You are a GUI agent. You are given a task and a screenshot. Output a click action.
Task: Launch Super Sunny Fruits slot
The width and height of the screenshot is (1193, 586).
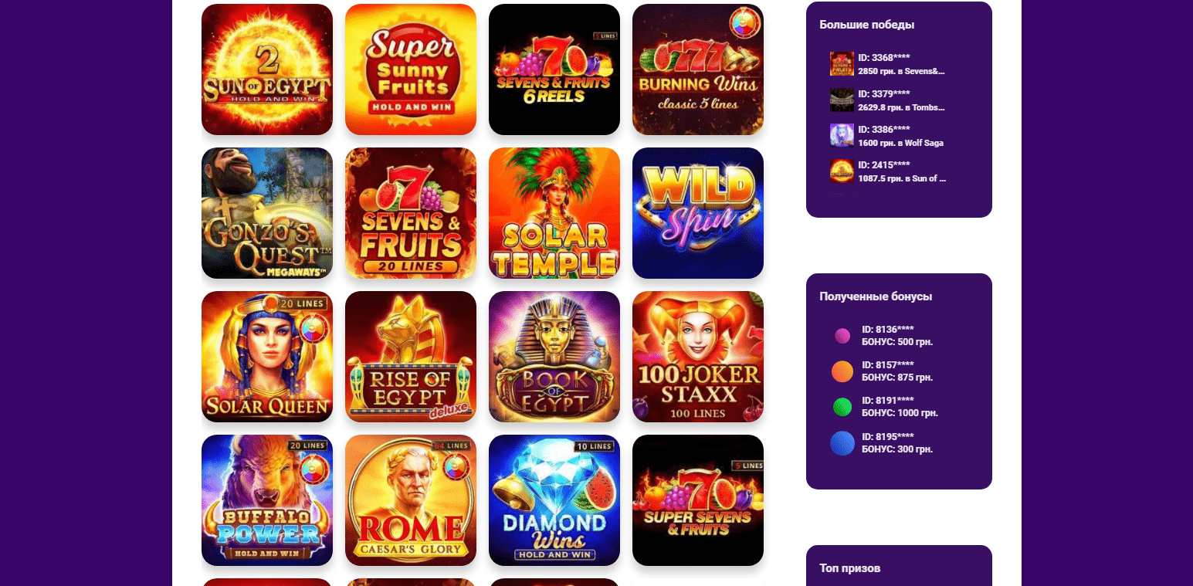[x=411, y=69]
